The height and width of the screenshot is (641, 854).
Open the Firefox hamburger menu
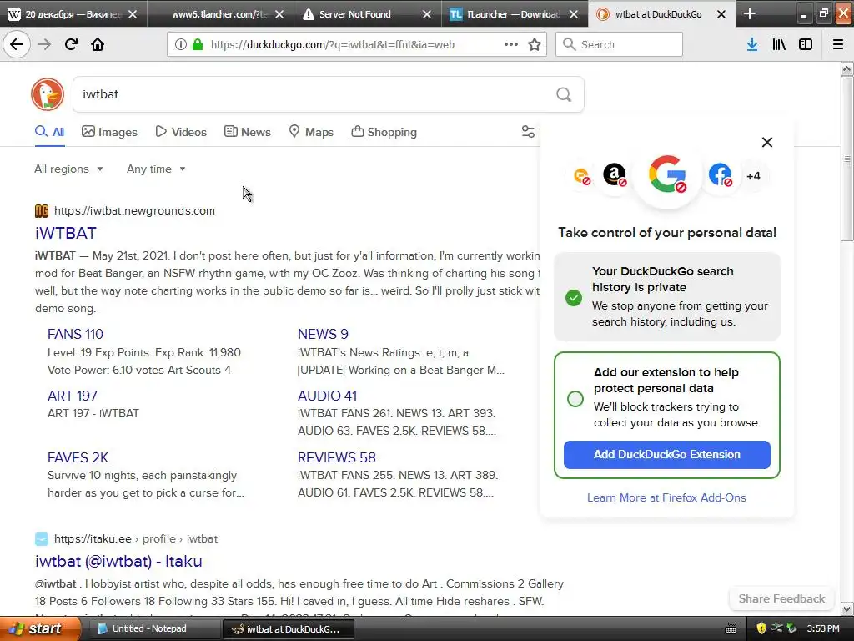(837, 45)
